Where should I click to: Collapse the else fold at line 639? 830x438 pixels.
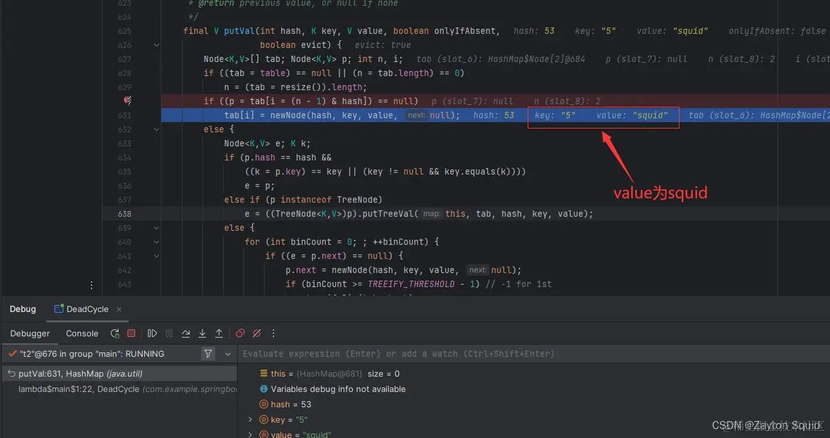[157, 228]
